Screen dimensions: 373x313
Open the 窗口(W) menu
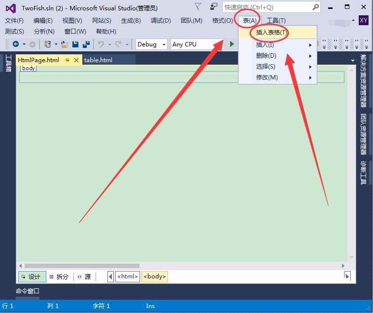point(75,32)
